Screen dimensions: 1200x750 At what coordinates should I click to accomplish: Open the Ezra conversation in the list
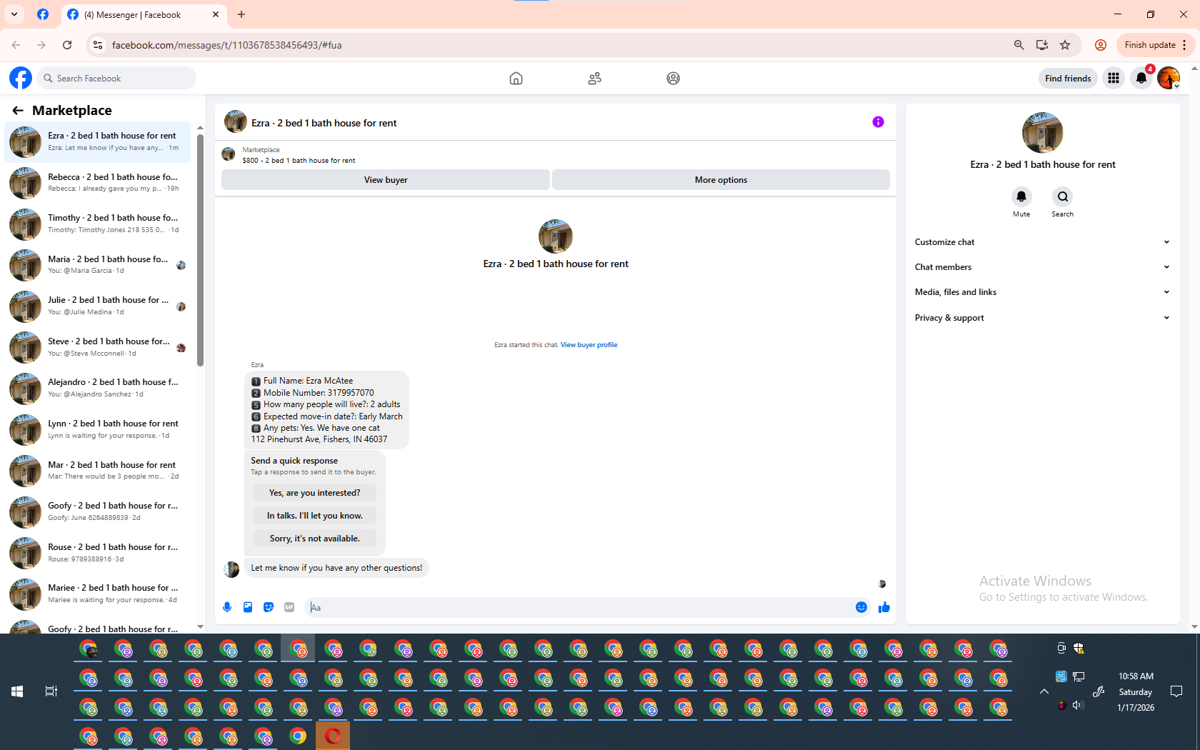pos(98,141)
